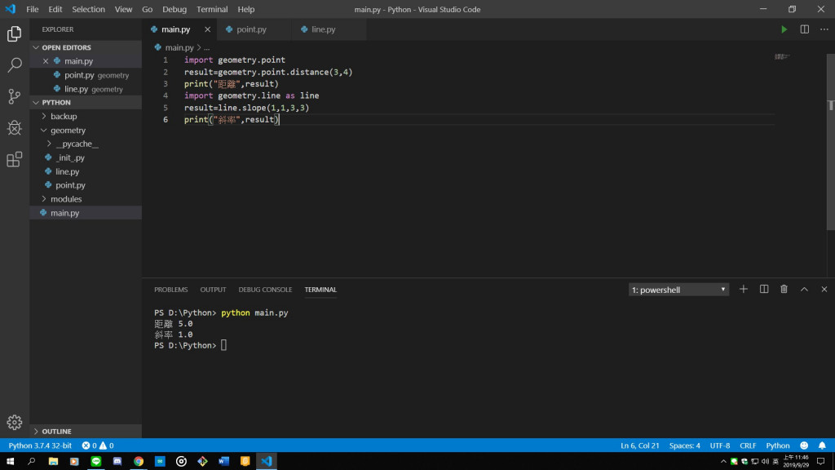Close the terminal panel

824,290
